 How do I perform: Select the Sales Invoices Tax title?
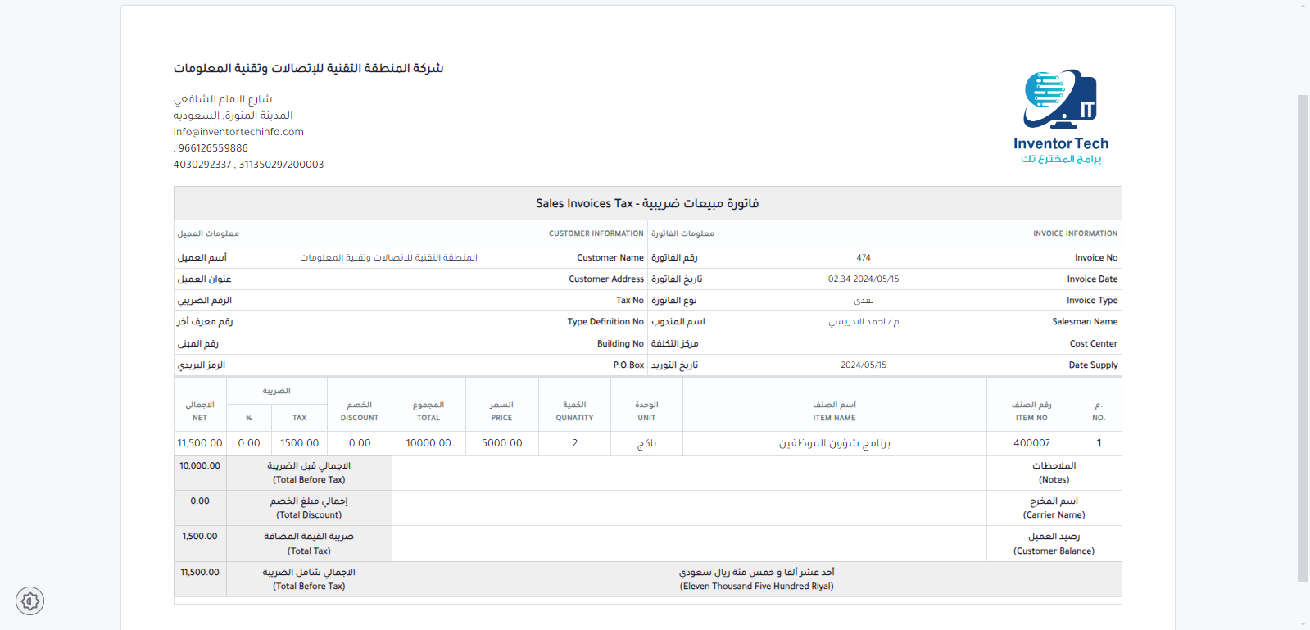pyautogui.click(x=647, y=203)
